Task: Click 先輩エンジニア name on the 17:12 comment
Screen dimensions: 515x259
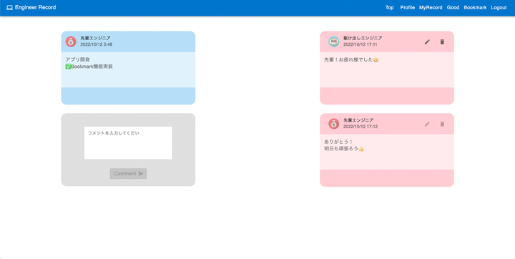Action: [358, 120]
